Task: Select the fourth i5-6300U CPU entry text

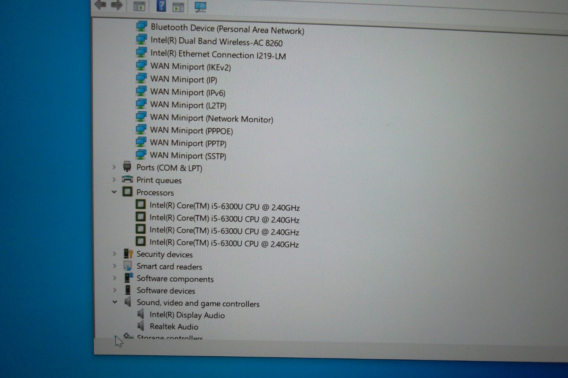Action: tap(224, 243)
